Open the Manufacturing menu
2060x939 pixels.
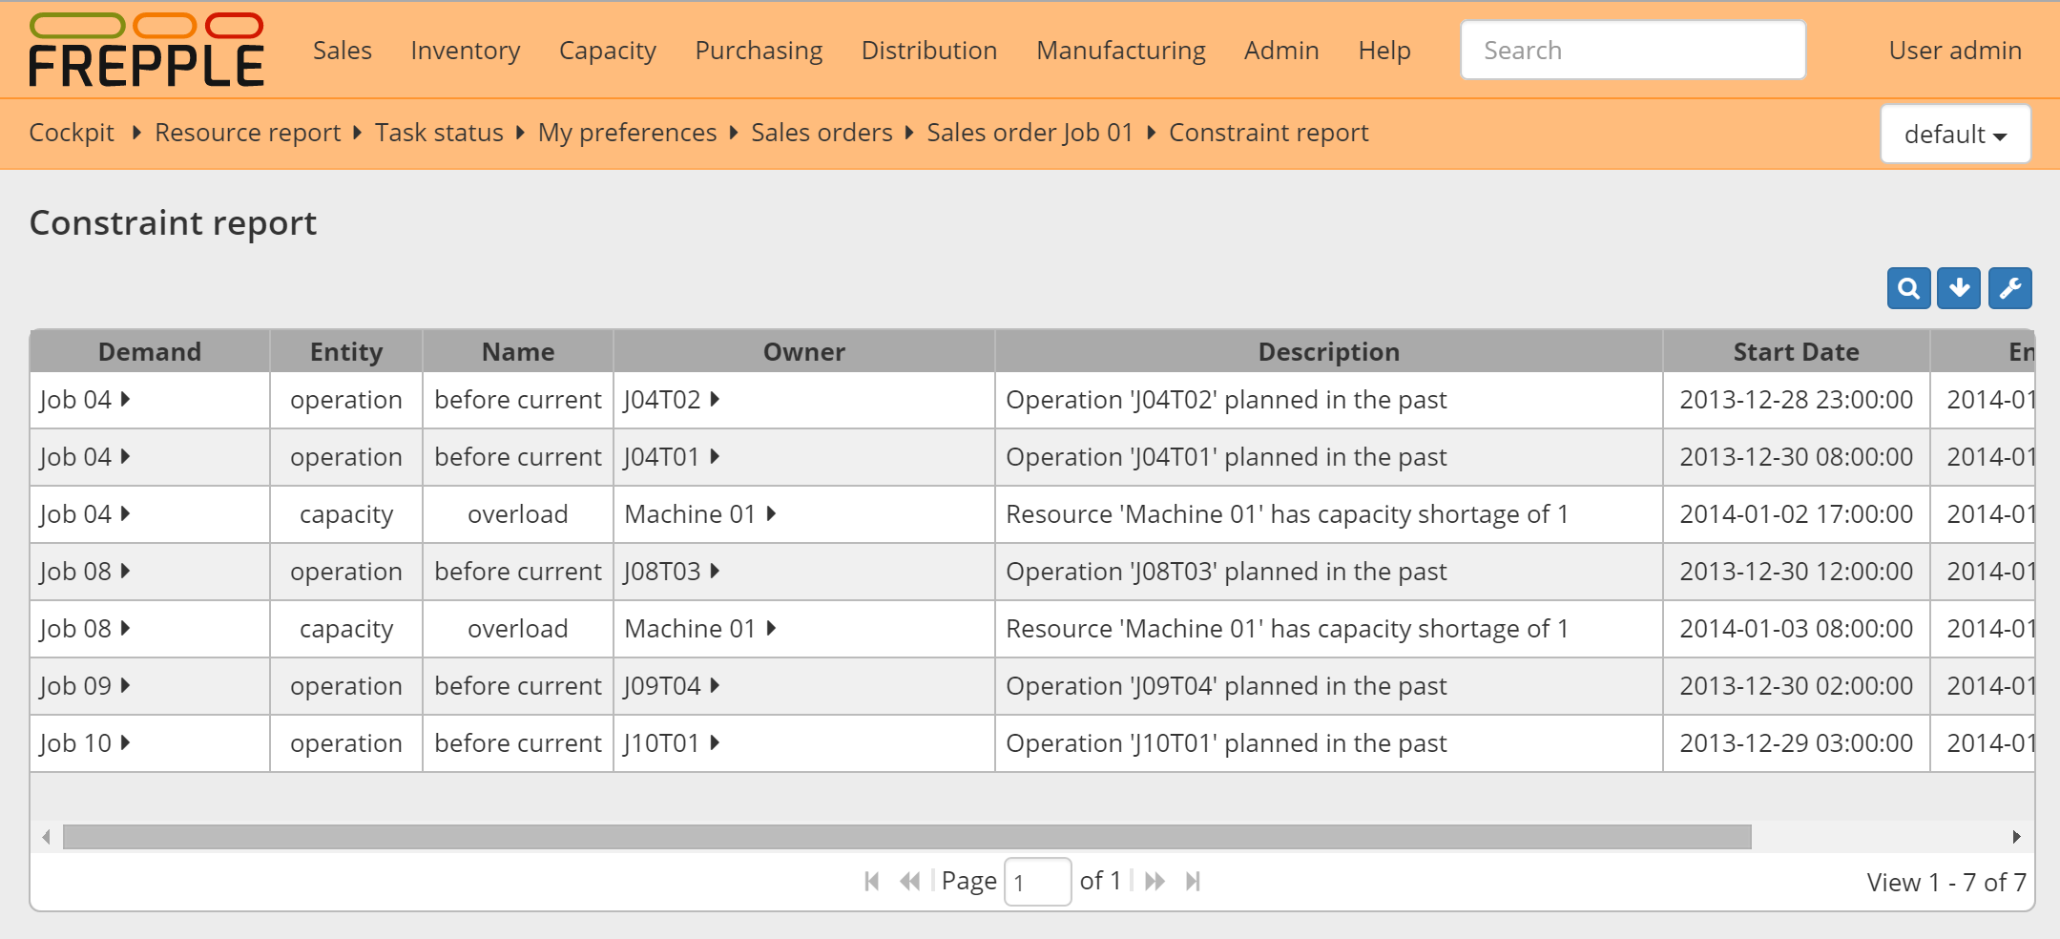tap(1120, 50)
